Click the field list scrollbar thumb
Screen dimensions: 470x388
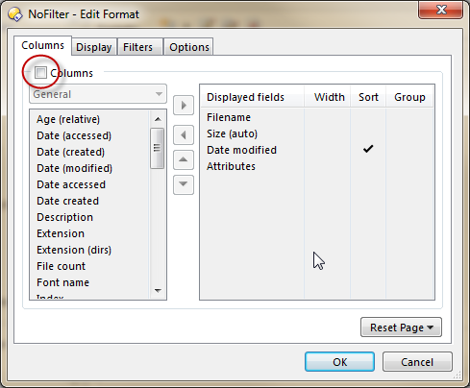coord(157,148)
